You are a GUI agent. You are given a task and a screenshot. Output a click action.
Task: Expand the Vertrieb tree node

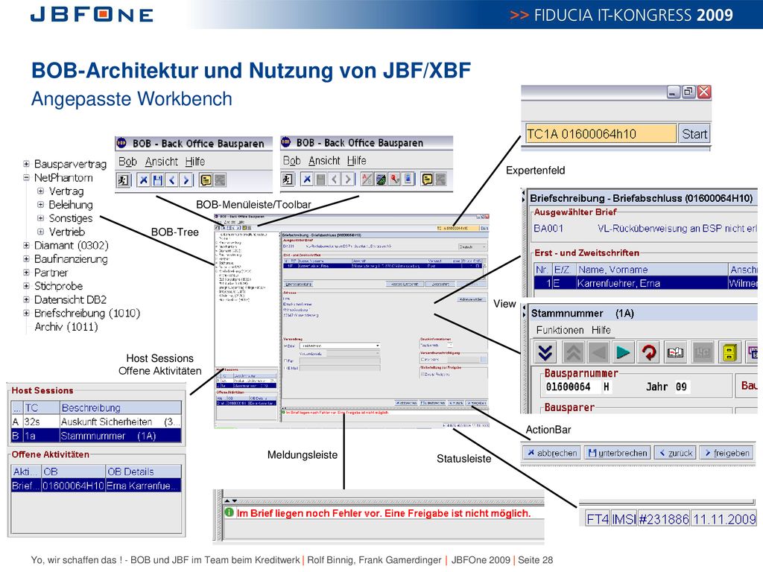41,232
